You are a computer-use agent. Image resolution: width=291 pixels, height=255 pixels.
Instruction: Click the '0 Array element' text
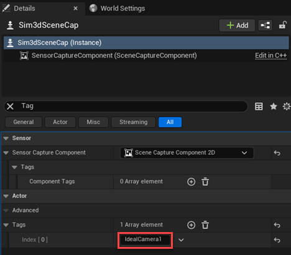click(141, 181)
